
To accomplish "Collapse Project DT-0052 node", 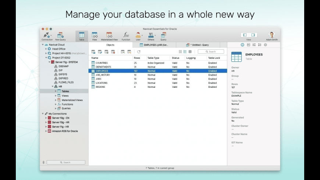I will click(x=46, y=58).
